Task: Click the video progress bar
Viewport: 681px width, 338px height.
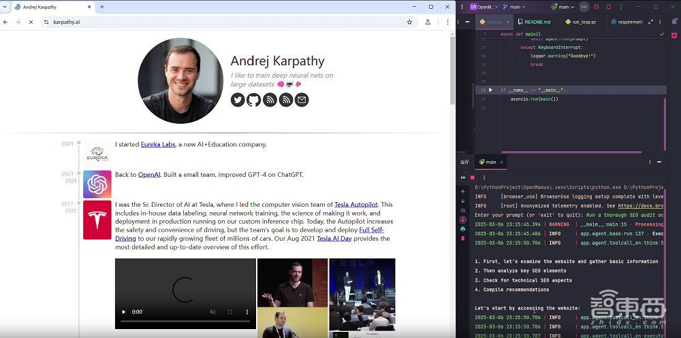Action: pyautogui.click(x=185, y=321)
